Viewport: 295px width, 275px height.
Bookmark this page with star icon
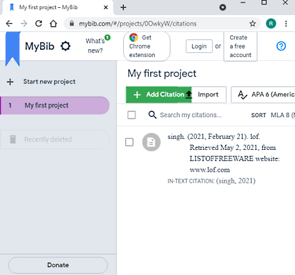click(x=252, y=24)
